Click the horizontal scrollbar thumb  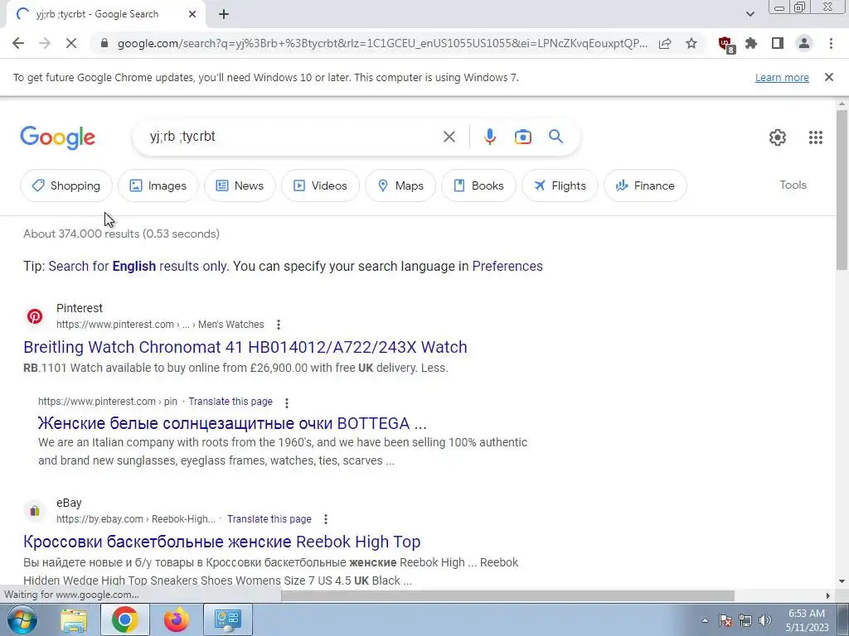click(507, 595)
